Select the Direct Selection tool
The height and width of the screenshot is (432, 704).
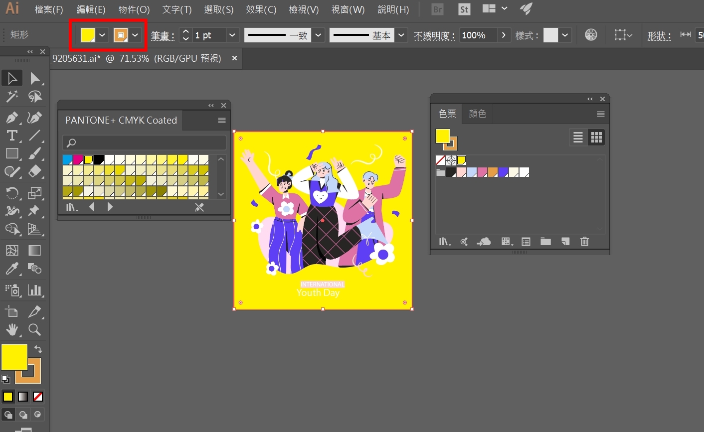tap(34, 78)
